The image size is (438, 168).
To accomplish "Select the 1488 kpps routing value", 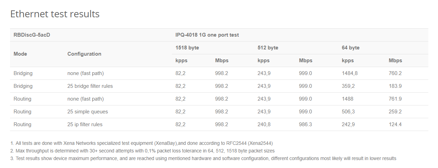I will coord(348,99).
